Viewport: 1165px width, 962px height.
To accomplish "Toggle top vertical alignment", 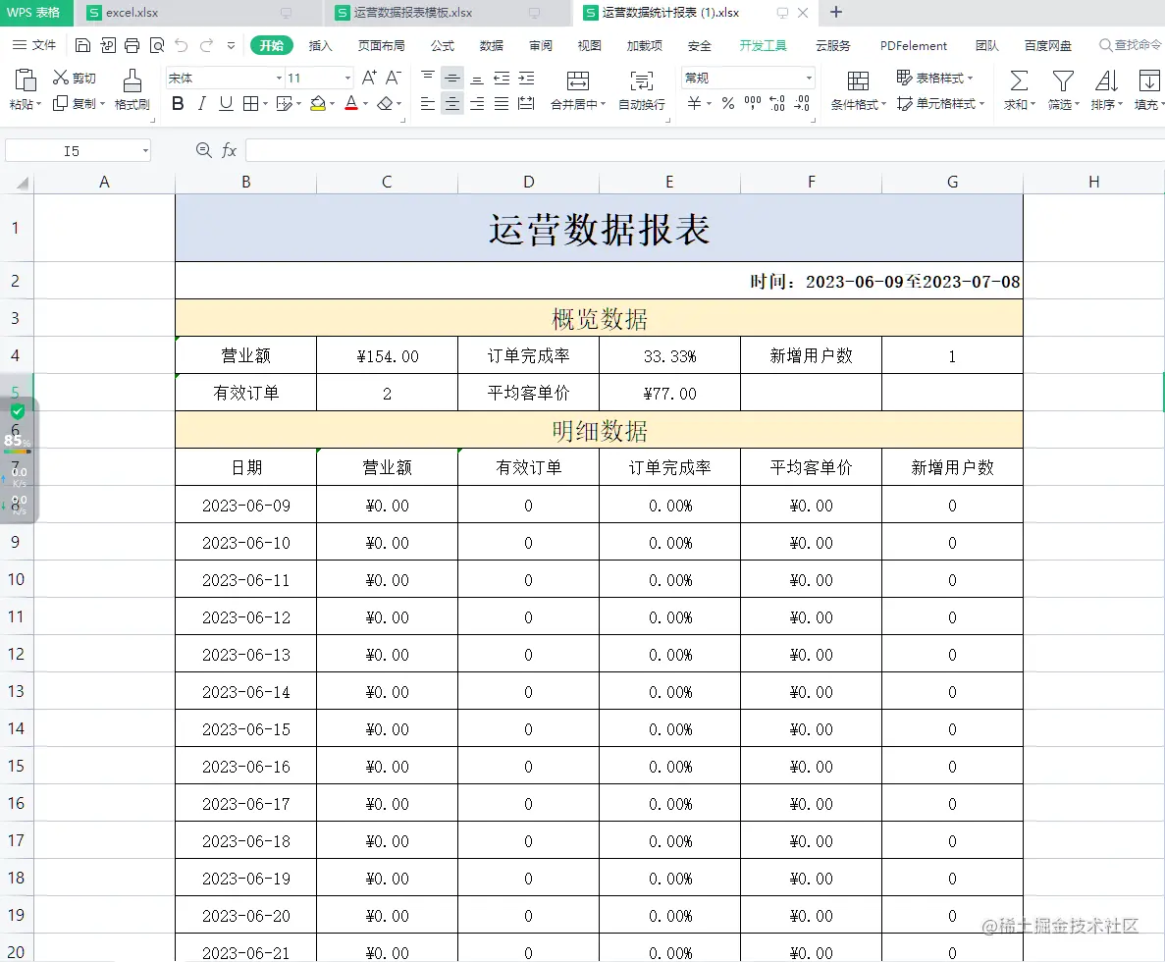I will tap(428, 78).
